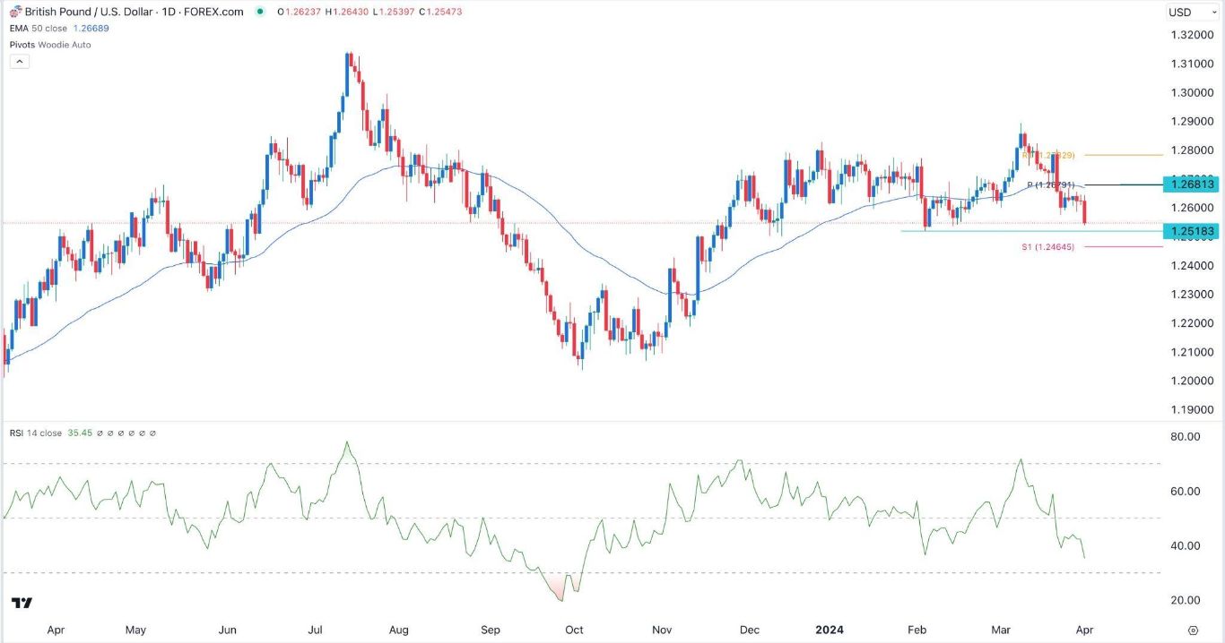Click the Sep label on time axis
The width and height of the screenshot is (1225, 643).
[x=490, y=630]
